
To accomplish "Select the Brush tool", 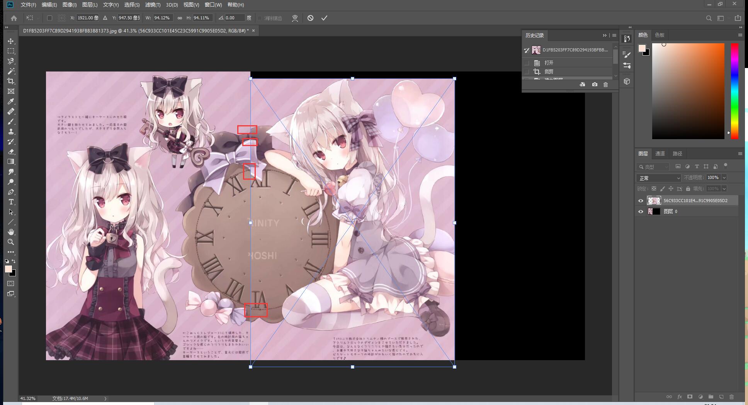I will pos(11,121).
